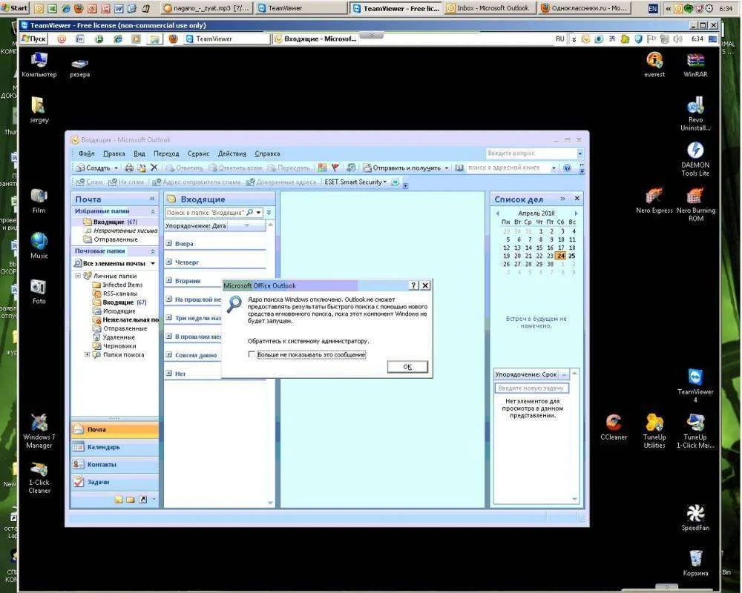
Task: Confirm the dialog with the OK button
Action: (x=407, y=367)
